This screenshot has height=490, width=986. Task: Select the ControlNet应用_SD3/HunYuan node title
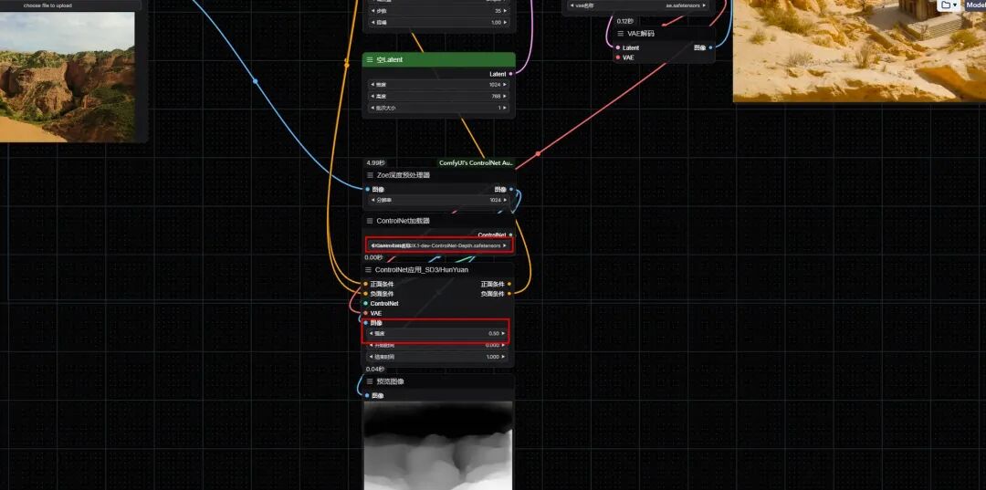point(422,269)
